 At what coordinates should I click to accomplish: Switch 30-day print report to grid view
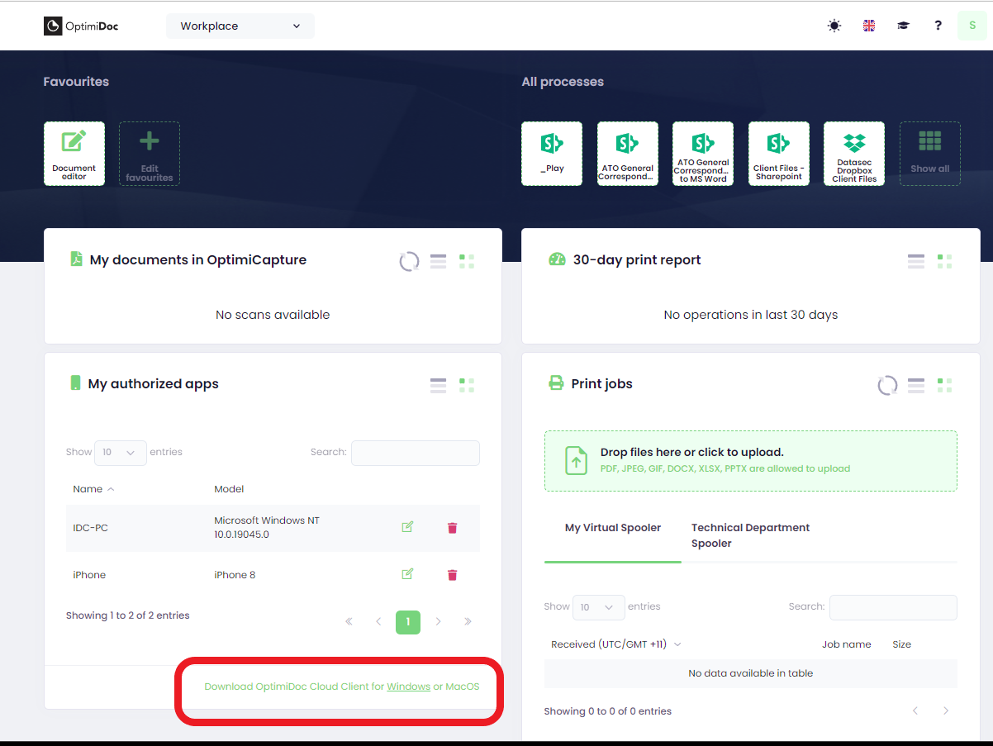click(945, 261)
